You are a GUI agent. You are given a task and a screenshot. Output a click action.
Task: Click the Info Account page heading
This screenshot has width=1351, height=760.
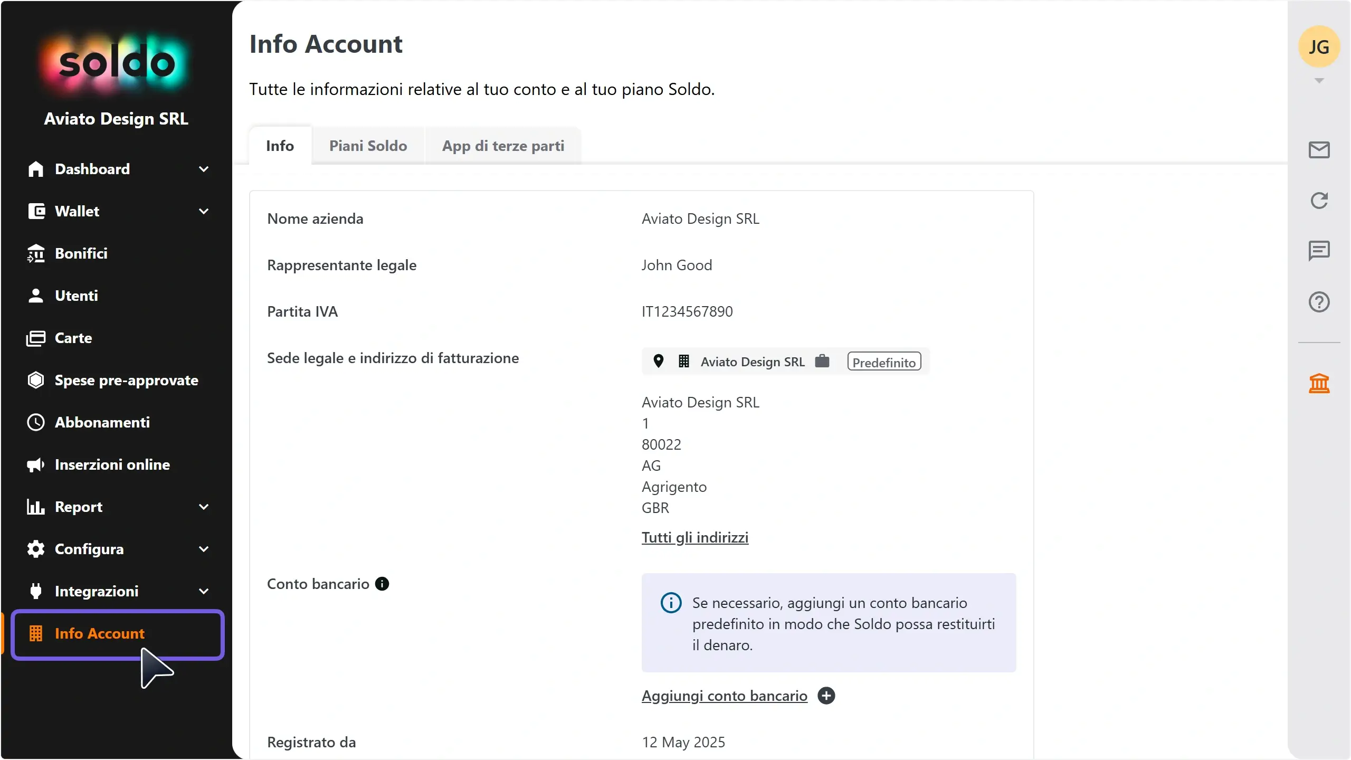click(x=326, y=44)
